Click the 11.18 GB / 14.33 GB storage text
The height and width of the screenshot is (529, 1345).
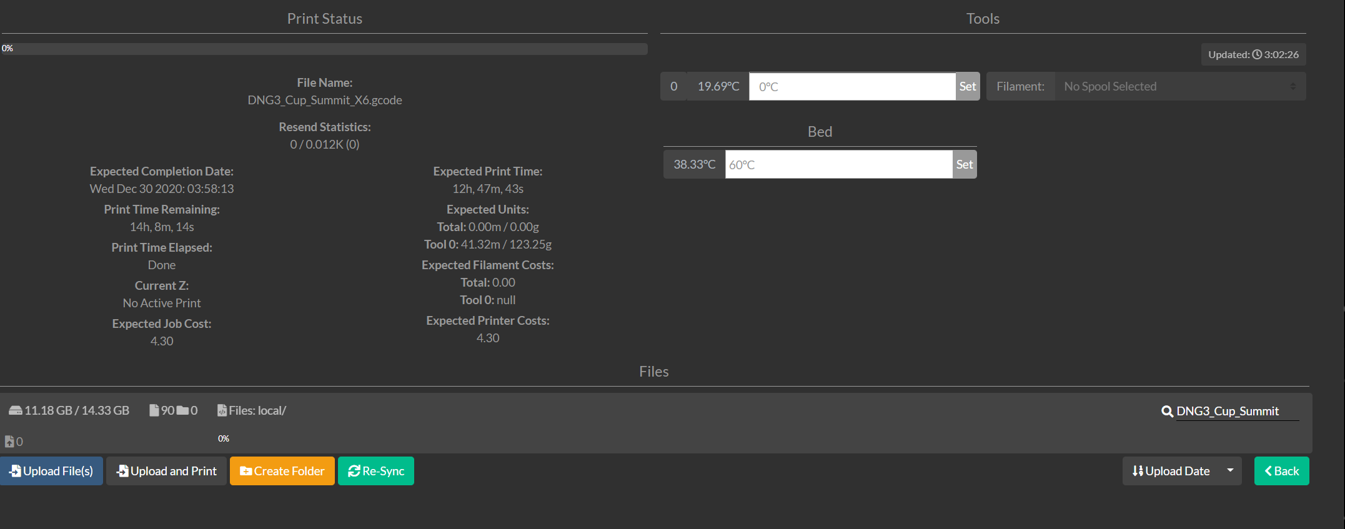click(x=77, y=410)
